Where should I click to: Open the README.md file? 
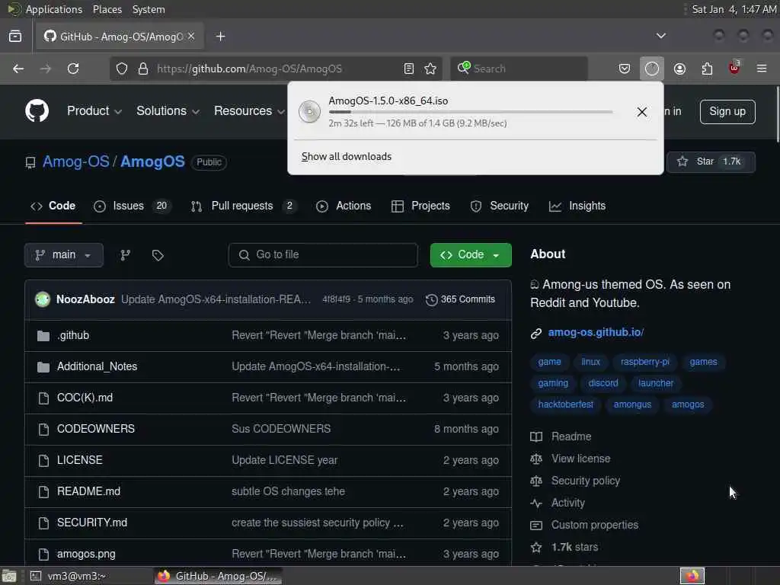click(88, 491)
